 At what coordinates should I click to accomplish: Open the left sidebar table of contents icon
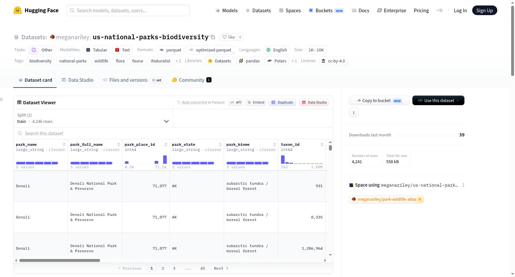(x=2, y=99)
